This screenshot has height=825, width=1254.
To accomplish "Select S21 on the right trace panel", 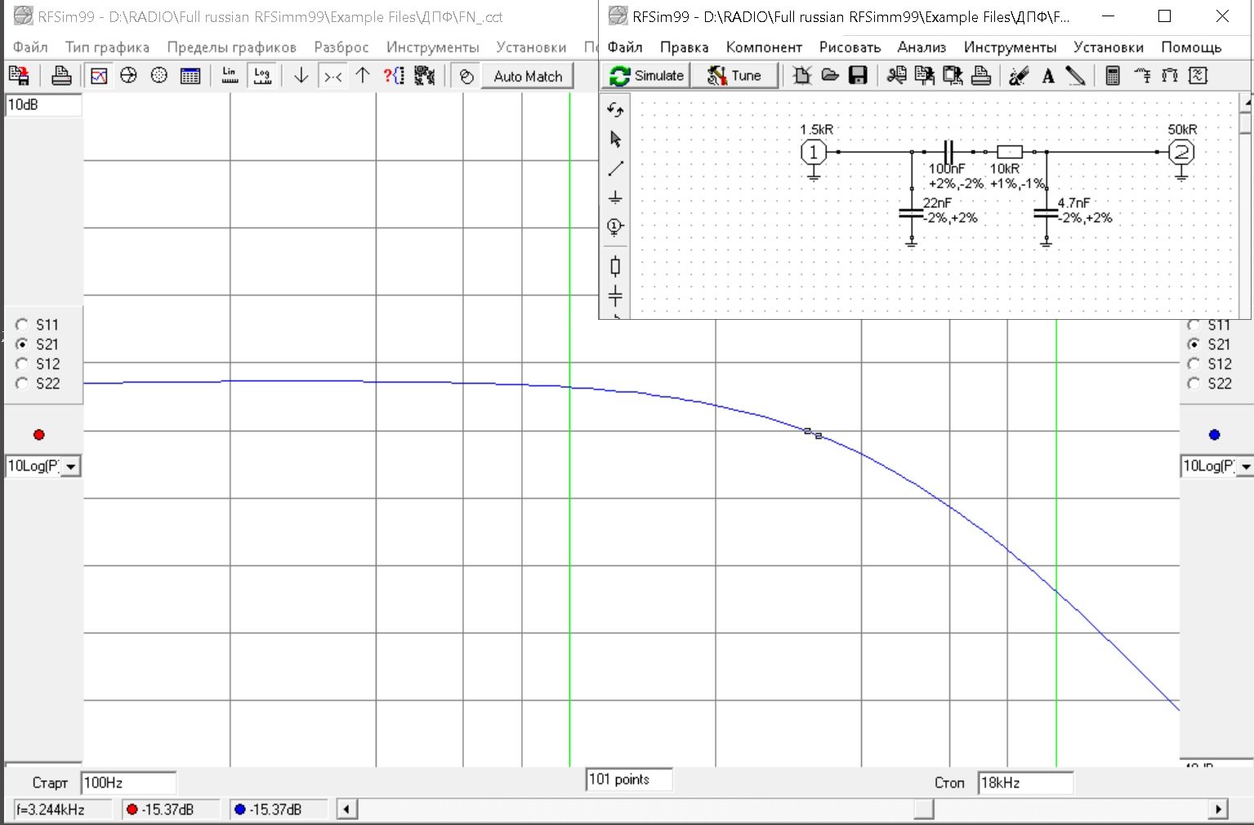I will pos(1210,344).
